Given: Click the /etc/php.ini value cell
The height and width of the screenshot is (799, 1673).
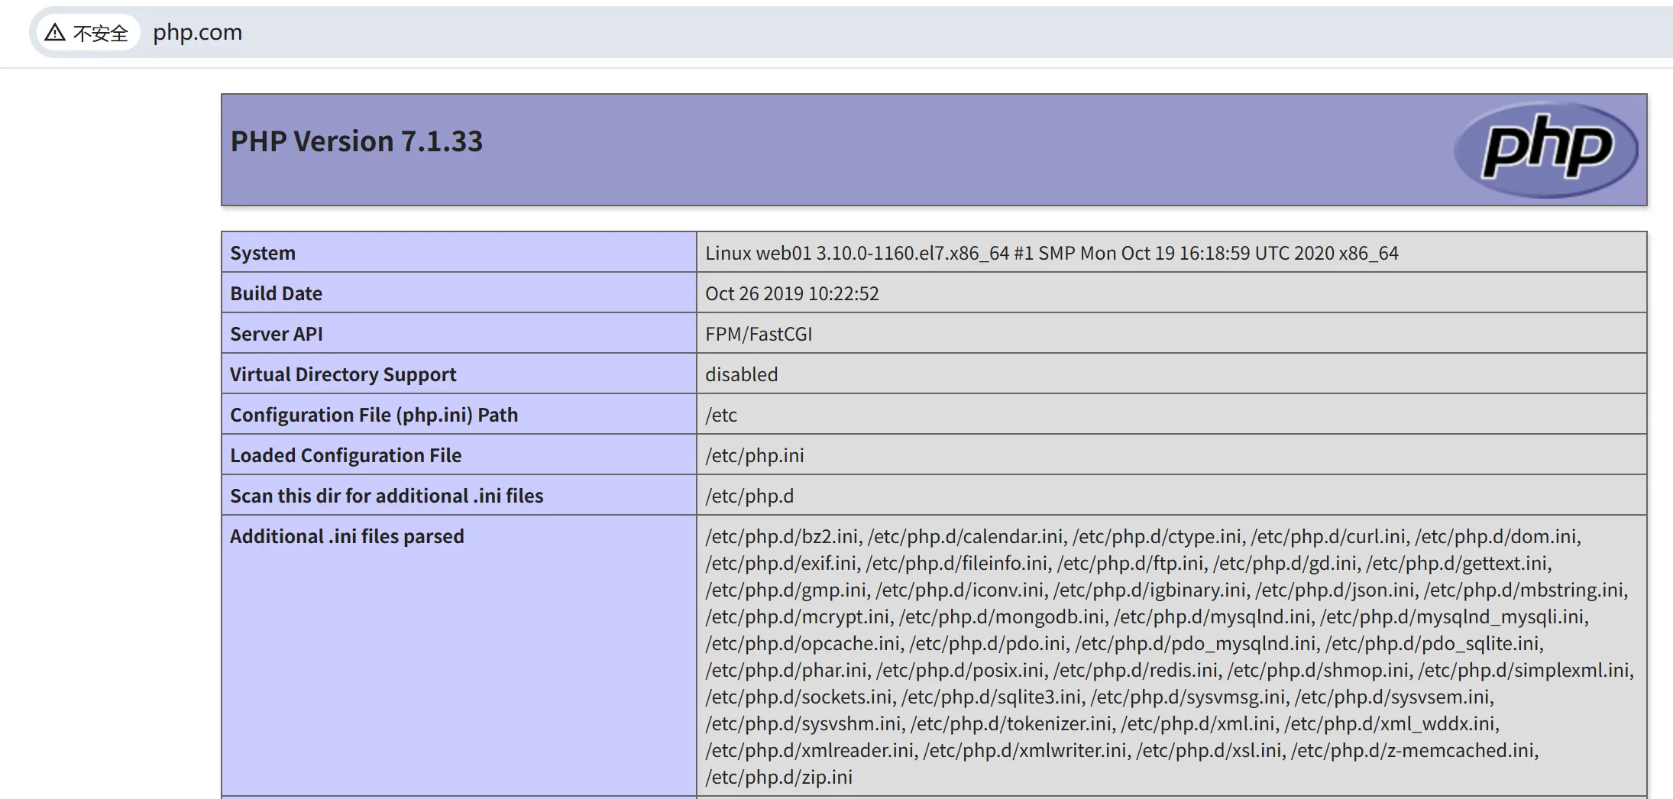Looking at the screenshot, I should 754,455.
